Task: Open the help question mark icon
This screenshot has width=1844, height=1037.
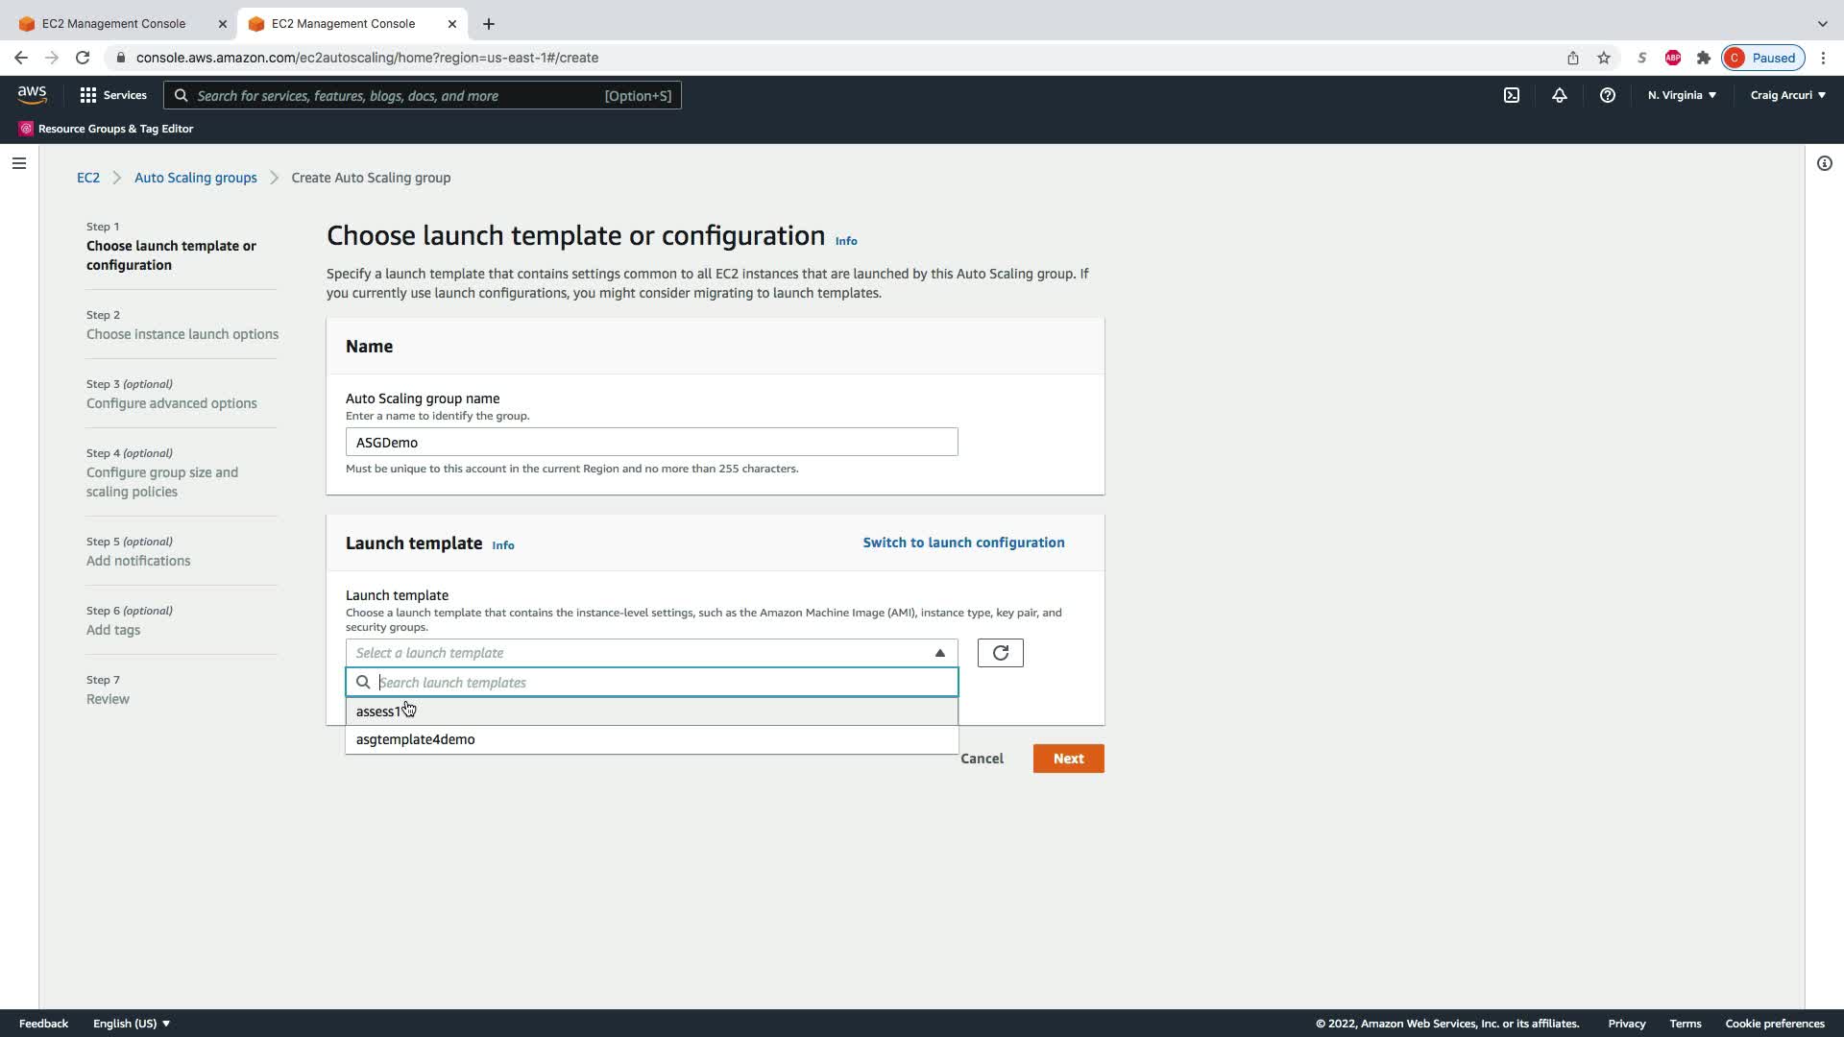Action: pos(1608,95)
